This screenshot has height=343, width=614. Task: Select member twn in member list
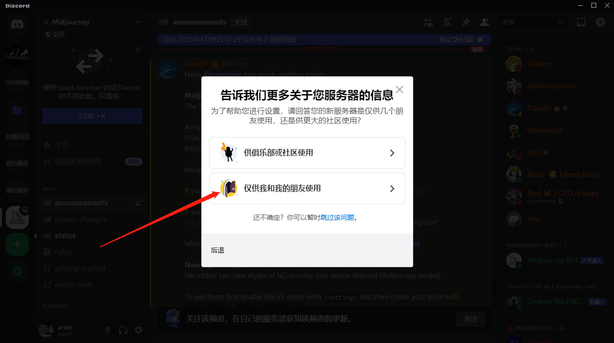556,219
